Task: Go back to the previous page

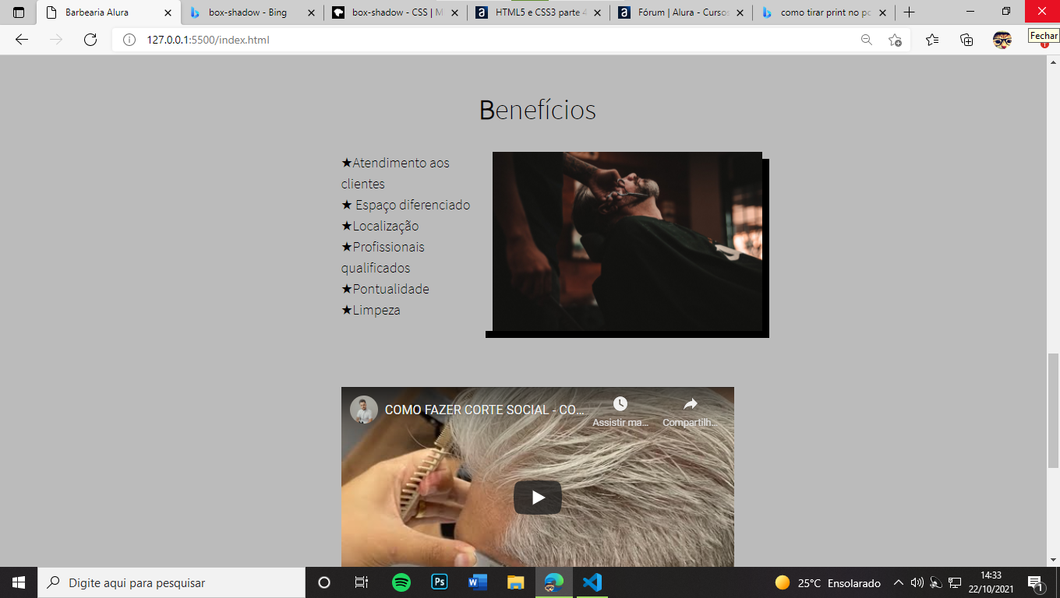Action: 22,40
